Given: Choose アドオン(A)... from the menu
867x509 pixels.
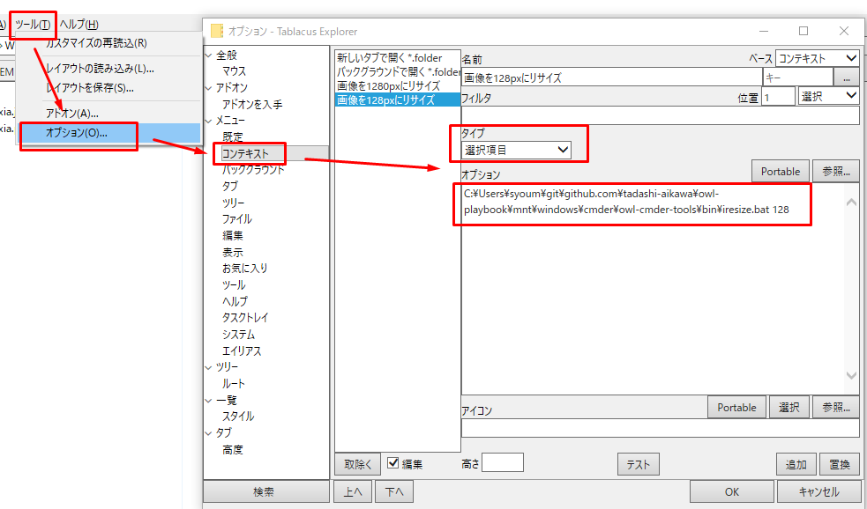Looking at the screenshot, I should tap(72, 113).
